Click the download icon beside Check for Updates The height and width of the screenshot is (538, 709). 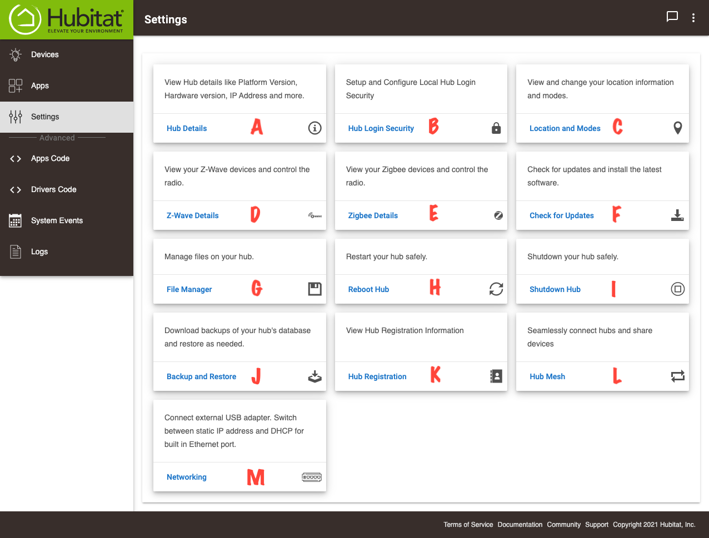[x=677, y=215]
